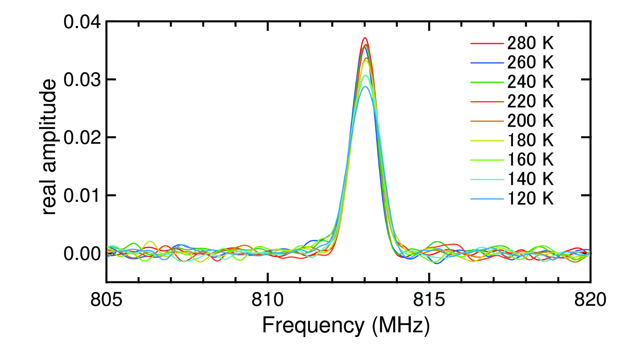The image size is (635, 347).
Task: Select the 260 K legend text
Action: click(530, 63)
